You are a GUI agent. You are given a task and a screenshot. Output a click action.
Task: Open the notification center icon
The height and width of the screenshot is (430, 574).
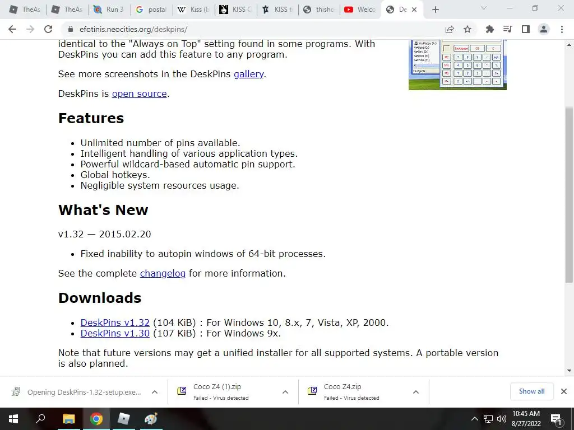[x=556, y=419]
